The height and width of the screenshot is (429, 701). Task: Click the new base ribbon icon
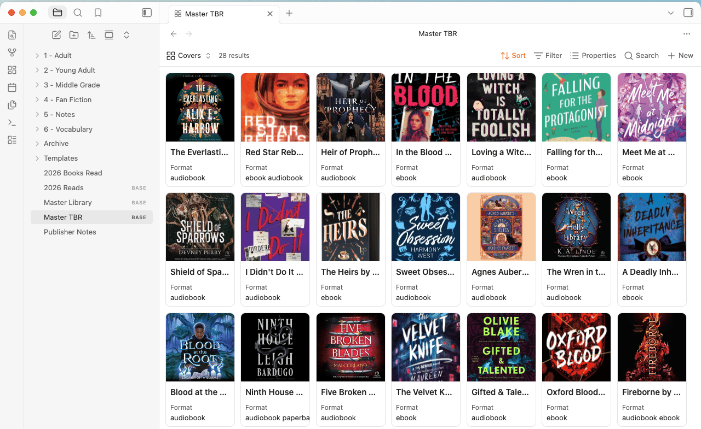[x=12, y=140]
